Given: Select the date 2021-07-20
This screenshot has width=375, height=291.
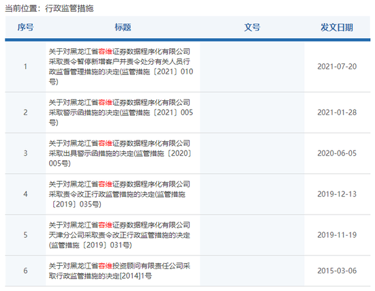Looking at the screenshot, I should pos(337,67).
